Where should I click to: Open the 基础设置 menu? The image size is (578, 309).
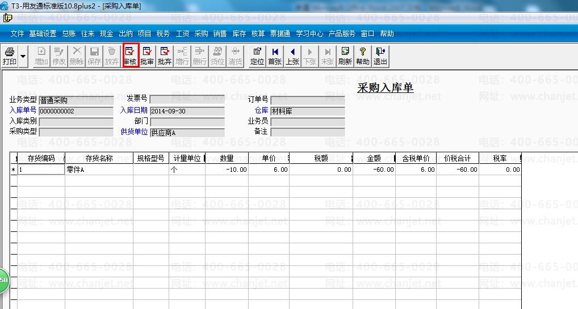(43, 34)
